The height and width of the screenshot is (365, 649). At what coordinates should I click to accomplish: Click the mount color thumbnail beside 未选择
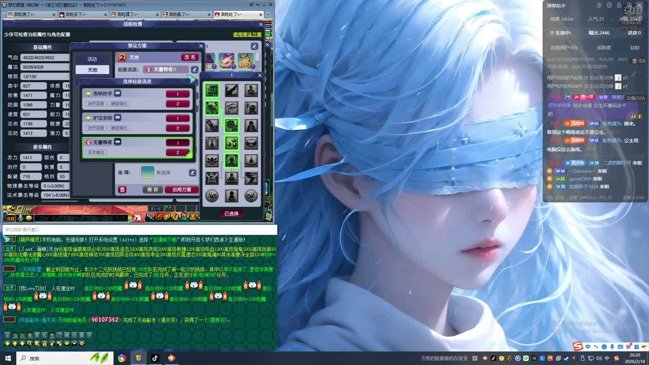pos(148,172)
